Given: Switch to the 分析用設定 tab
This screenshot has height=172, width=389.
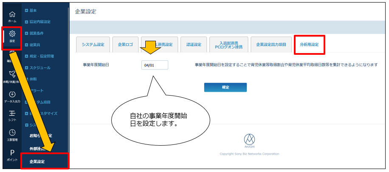Looking at the screenshot, I should [x=309, y=45].
